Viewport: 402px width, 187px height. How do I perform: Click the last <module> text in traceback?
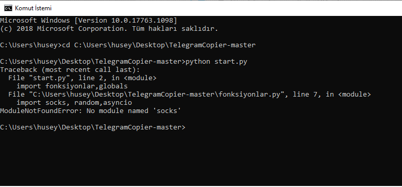coord(354,94)
